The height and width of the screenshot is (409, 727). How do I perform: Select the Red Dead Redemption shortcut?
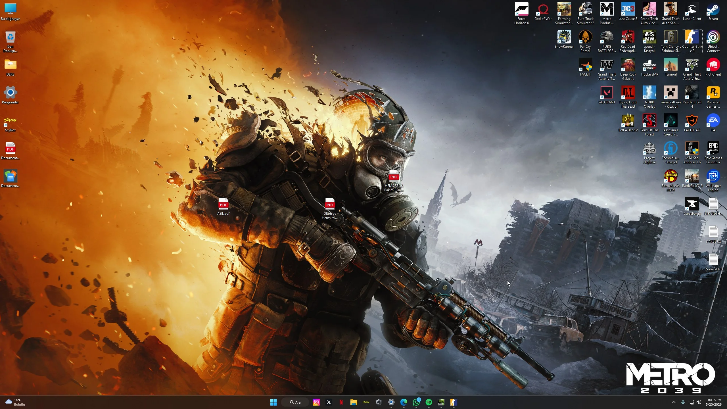[628, 41]
